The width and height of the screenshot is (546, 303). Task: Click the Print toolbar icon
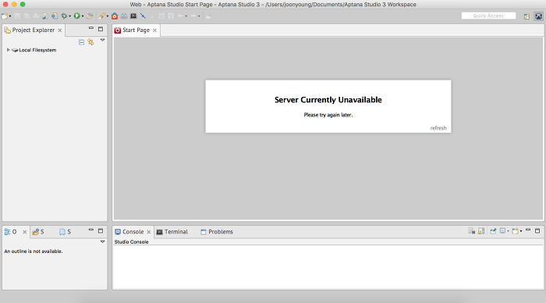36,16
